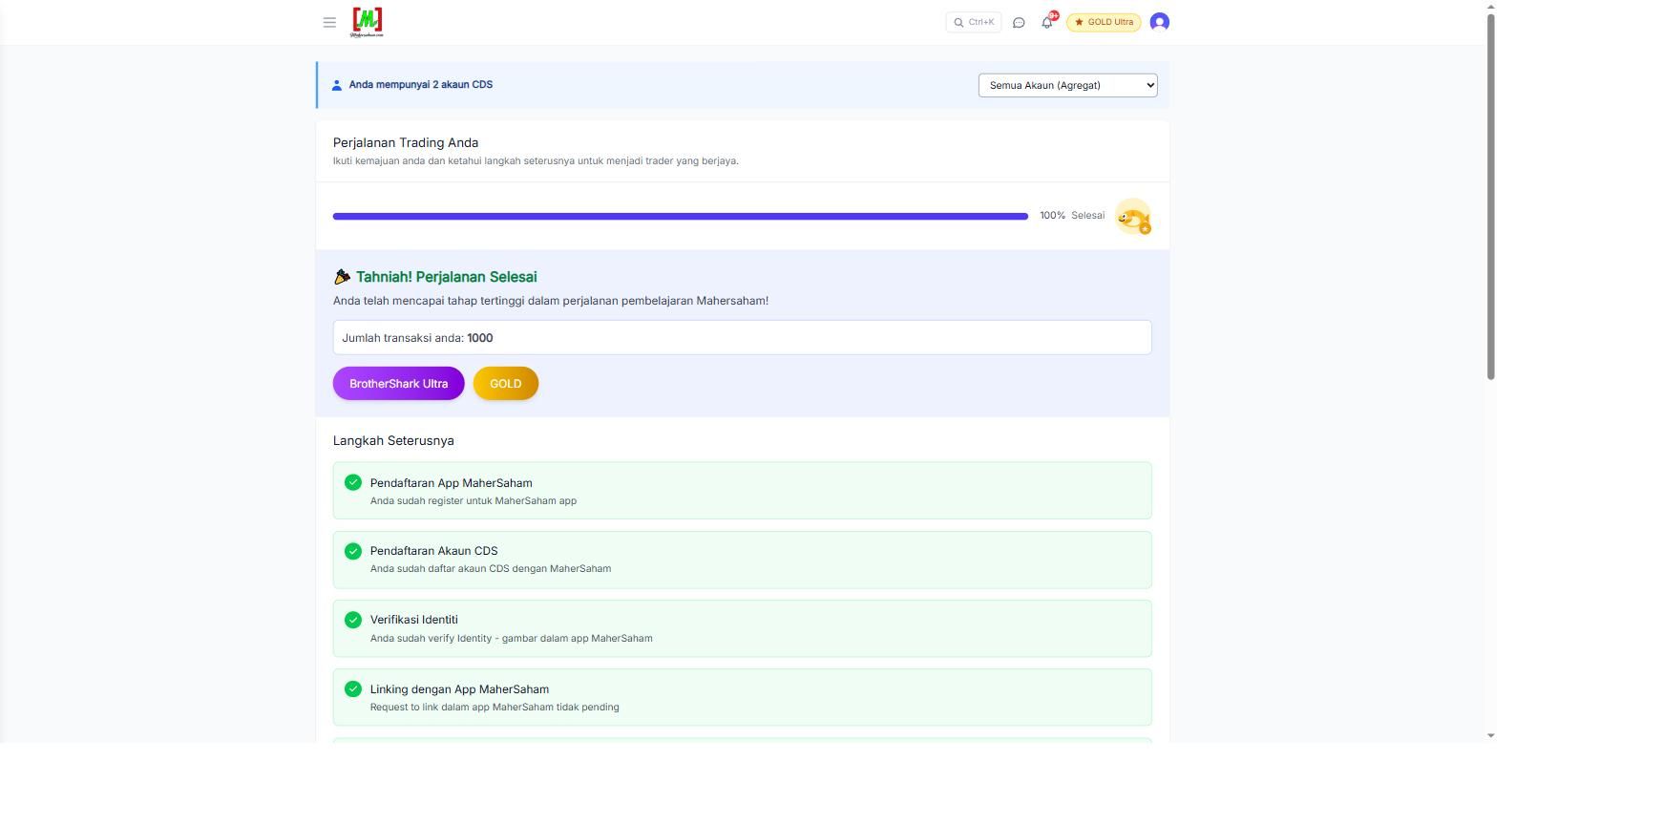Click green check for Verifikasi Identiti
1663x825 pixels.
353,620
